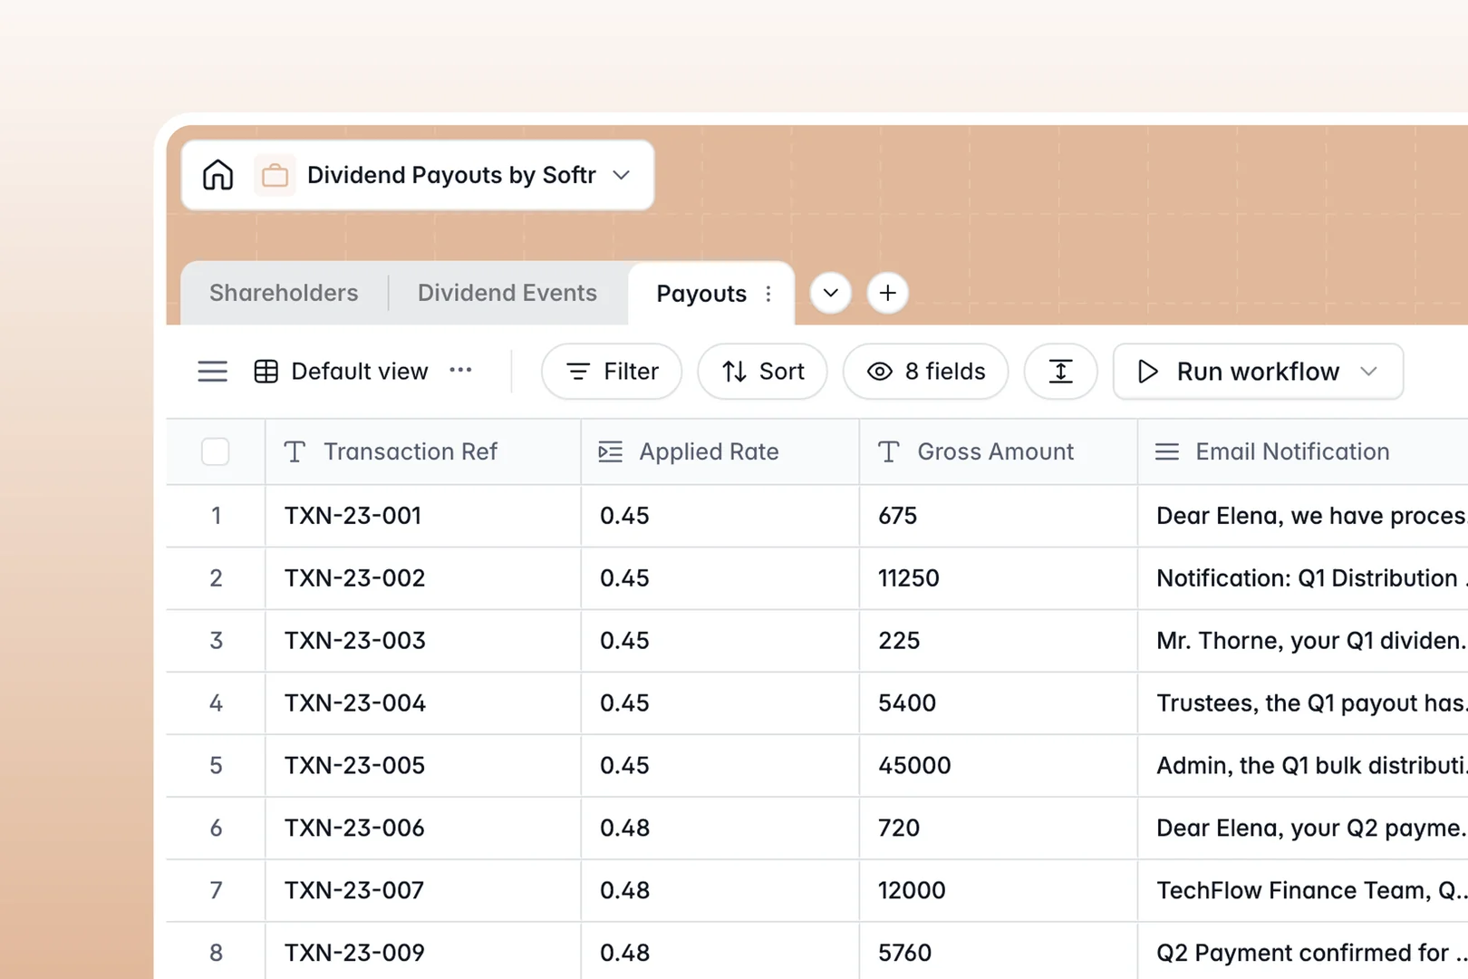This screenshot has width=1468, height=979.
Task: Open the Sort options
Action: [762, 372]
